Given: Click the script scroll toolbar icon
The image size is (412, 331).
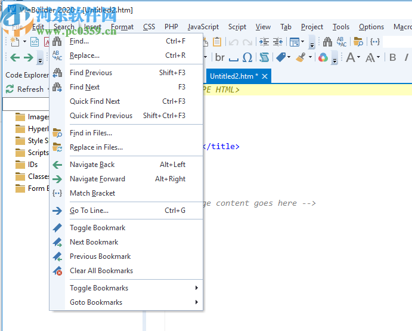Looking at the screenshot, I should [x=264, y=57].
